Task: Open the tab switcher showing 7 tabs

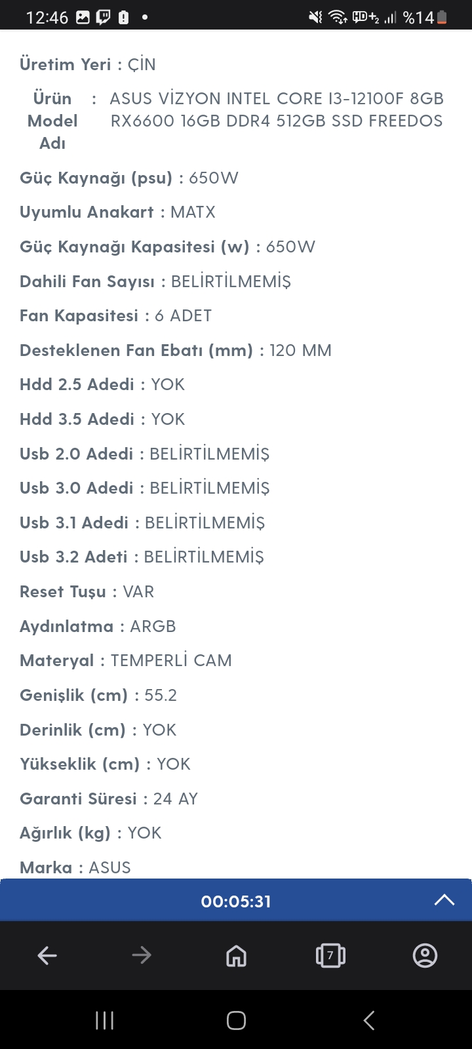Action: [330, 955]
